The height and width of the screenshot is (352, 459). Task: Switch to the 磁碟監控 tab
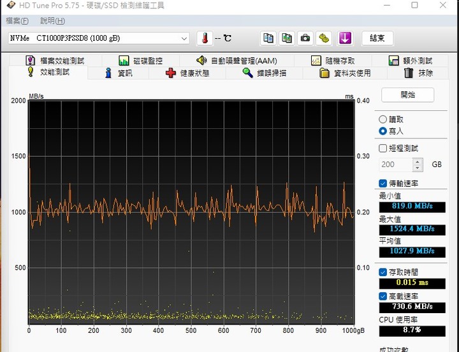coord(140,61)
